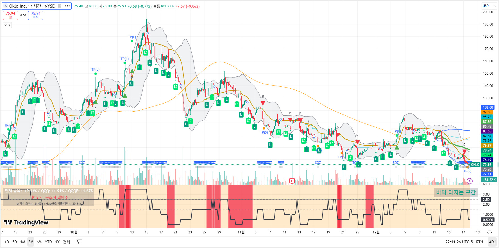Screen dimensions: 499x248
Task: Toggle RTH session setting
Action: [479, 242]
